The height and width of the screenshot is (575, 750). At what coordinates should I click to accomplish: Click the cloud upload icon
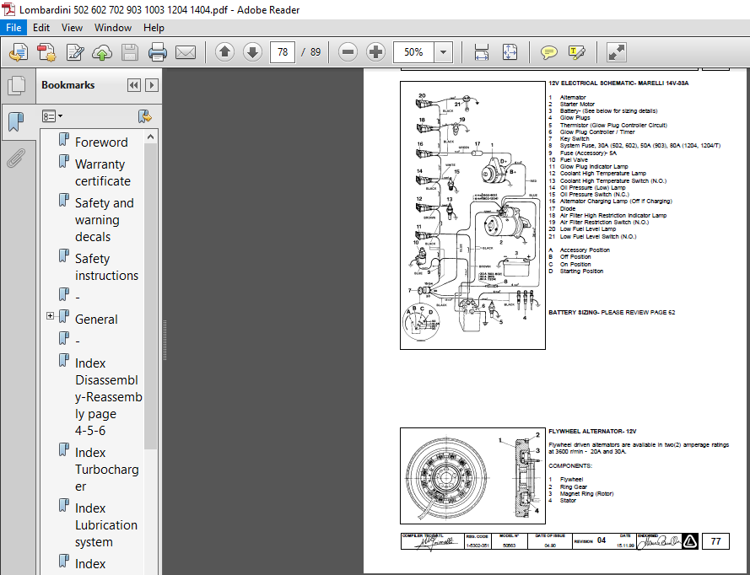[102, 52]
